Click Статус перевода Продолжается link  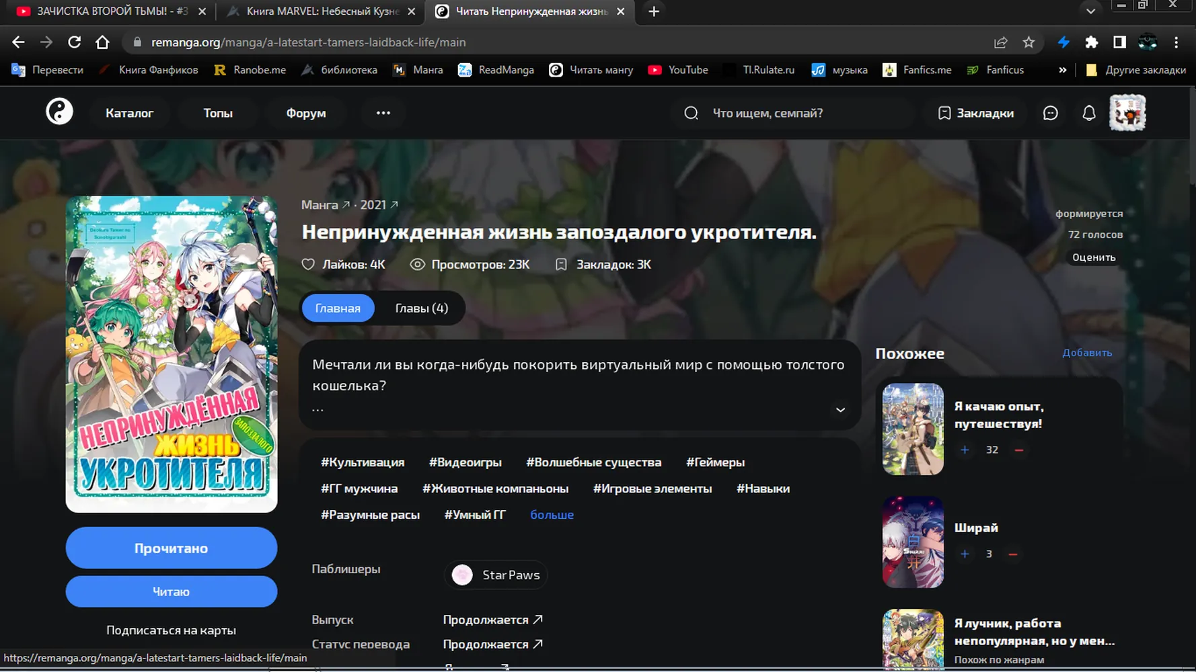pos(492,644)
